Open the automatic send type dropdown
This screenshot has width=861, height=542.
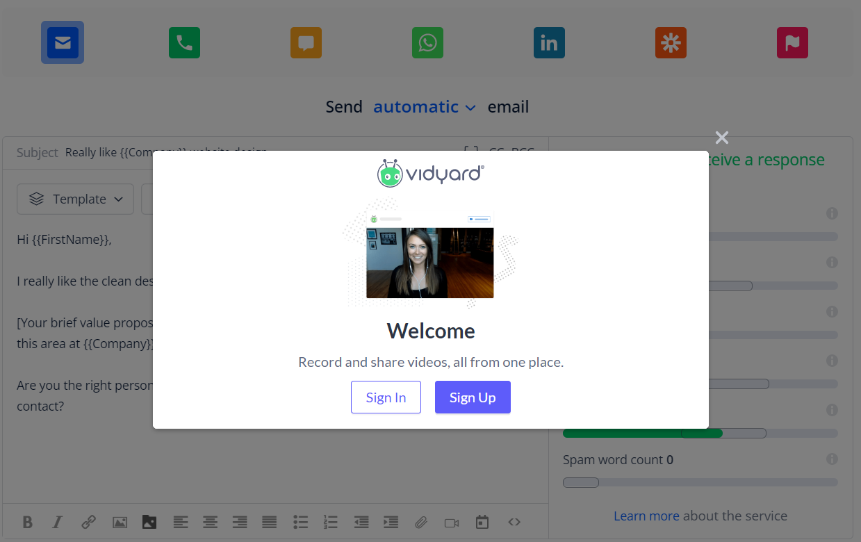tap(425, 107)
